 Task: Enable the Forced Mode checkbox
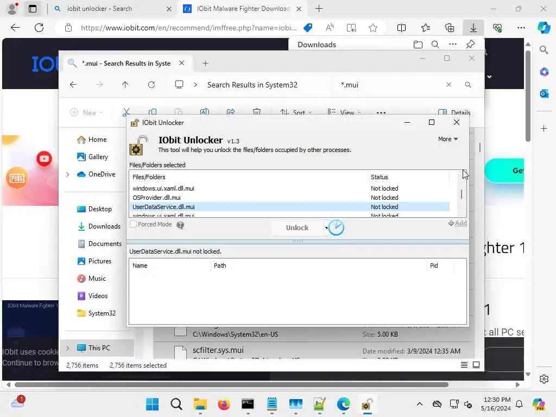(x=134, y=224)
